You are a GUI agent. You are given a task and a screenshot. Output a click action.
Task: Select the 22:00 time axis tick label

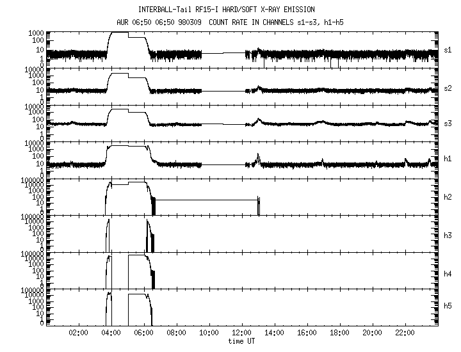(405, 333)
